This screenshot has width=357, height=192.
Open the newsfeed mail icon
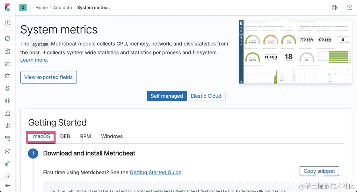click(349, 8)
